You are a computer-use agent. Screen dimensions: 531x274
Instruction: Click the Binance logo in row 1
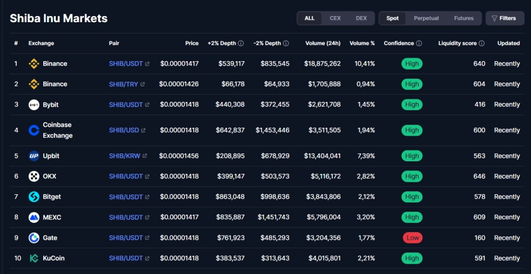(x=34, y=64)
